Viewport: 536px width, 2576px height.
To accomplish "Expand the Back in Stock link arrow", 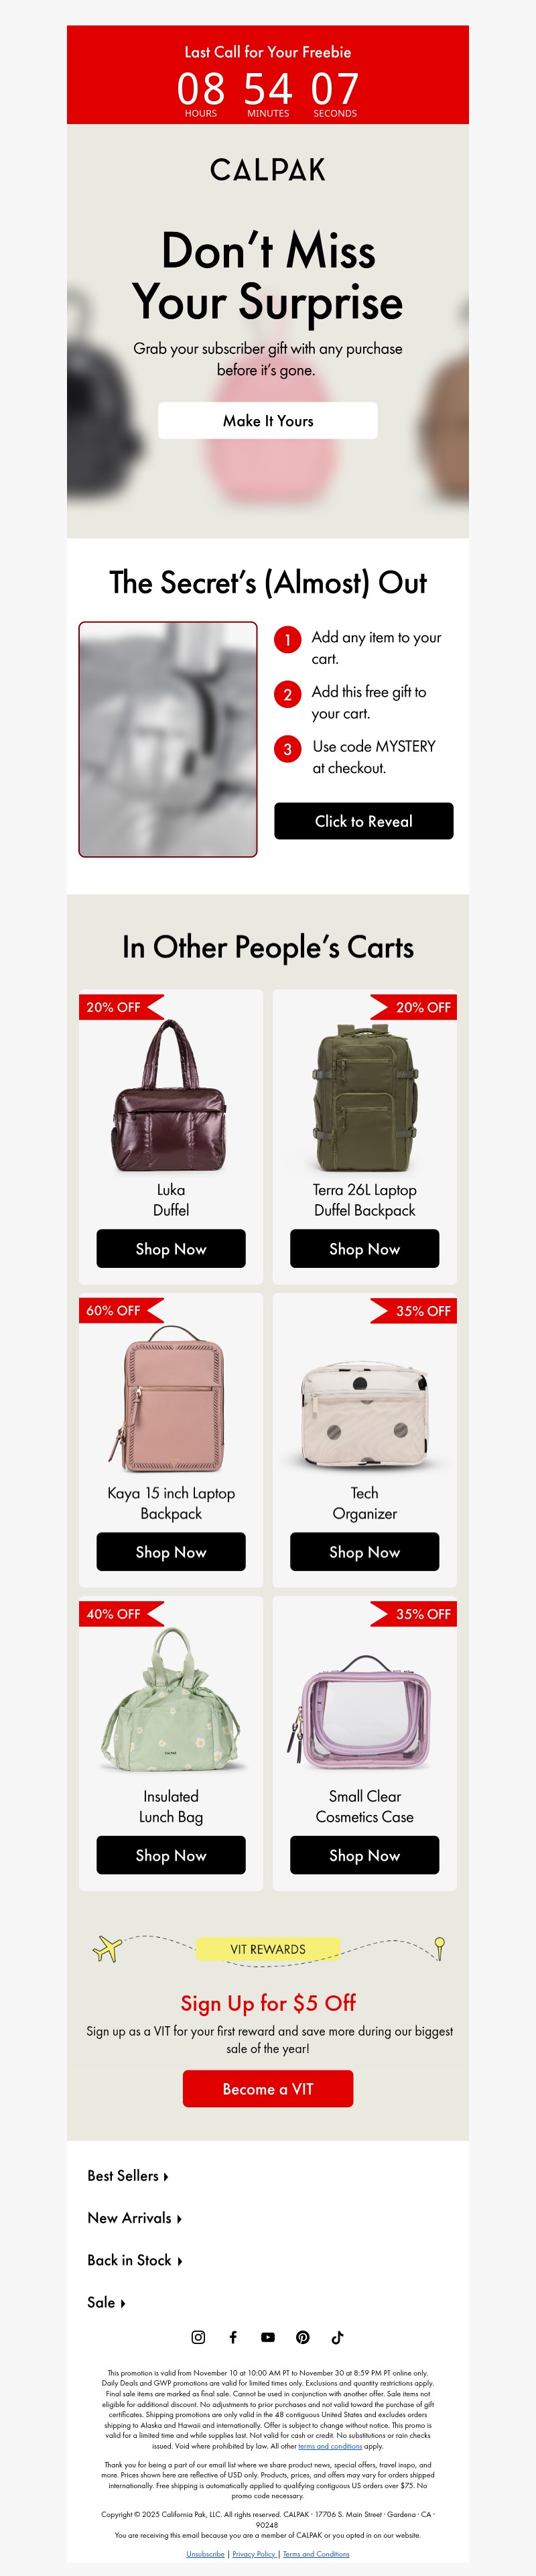I will (x=179, y=2260).
